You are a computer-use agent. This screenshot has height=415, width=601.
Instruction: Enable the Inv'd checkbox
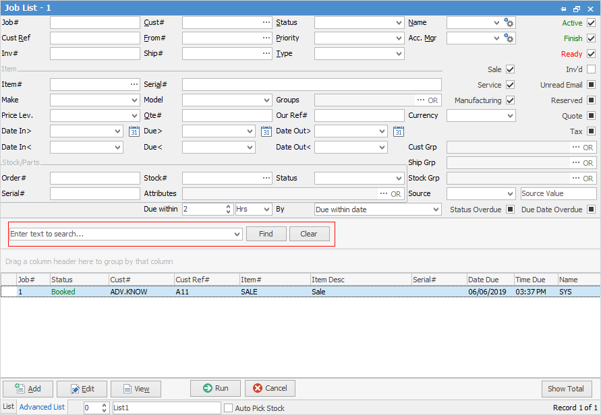(592, 69)
